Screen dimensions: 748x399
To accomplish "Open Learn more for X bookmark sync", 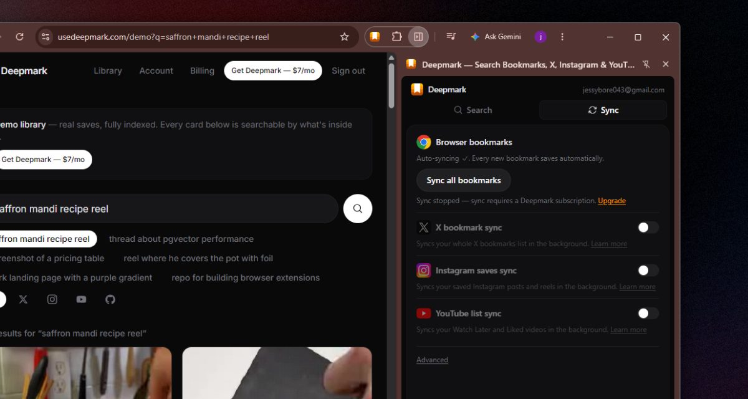I will [x=609, y=244].
